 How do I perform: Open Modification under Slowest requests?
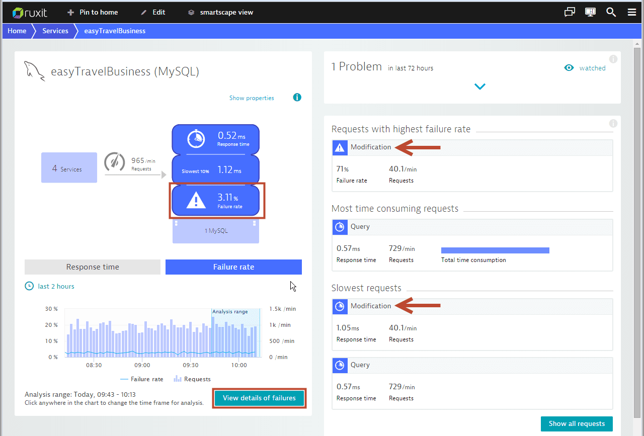[371, 306]
